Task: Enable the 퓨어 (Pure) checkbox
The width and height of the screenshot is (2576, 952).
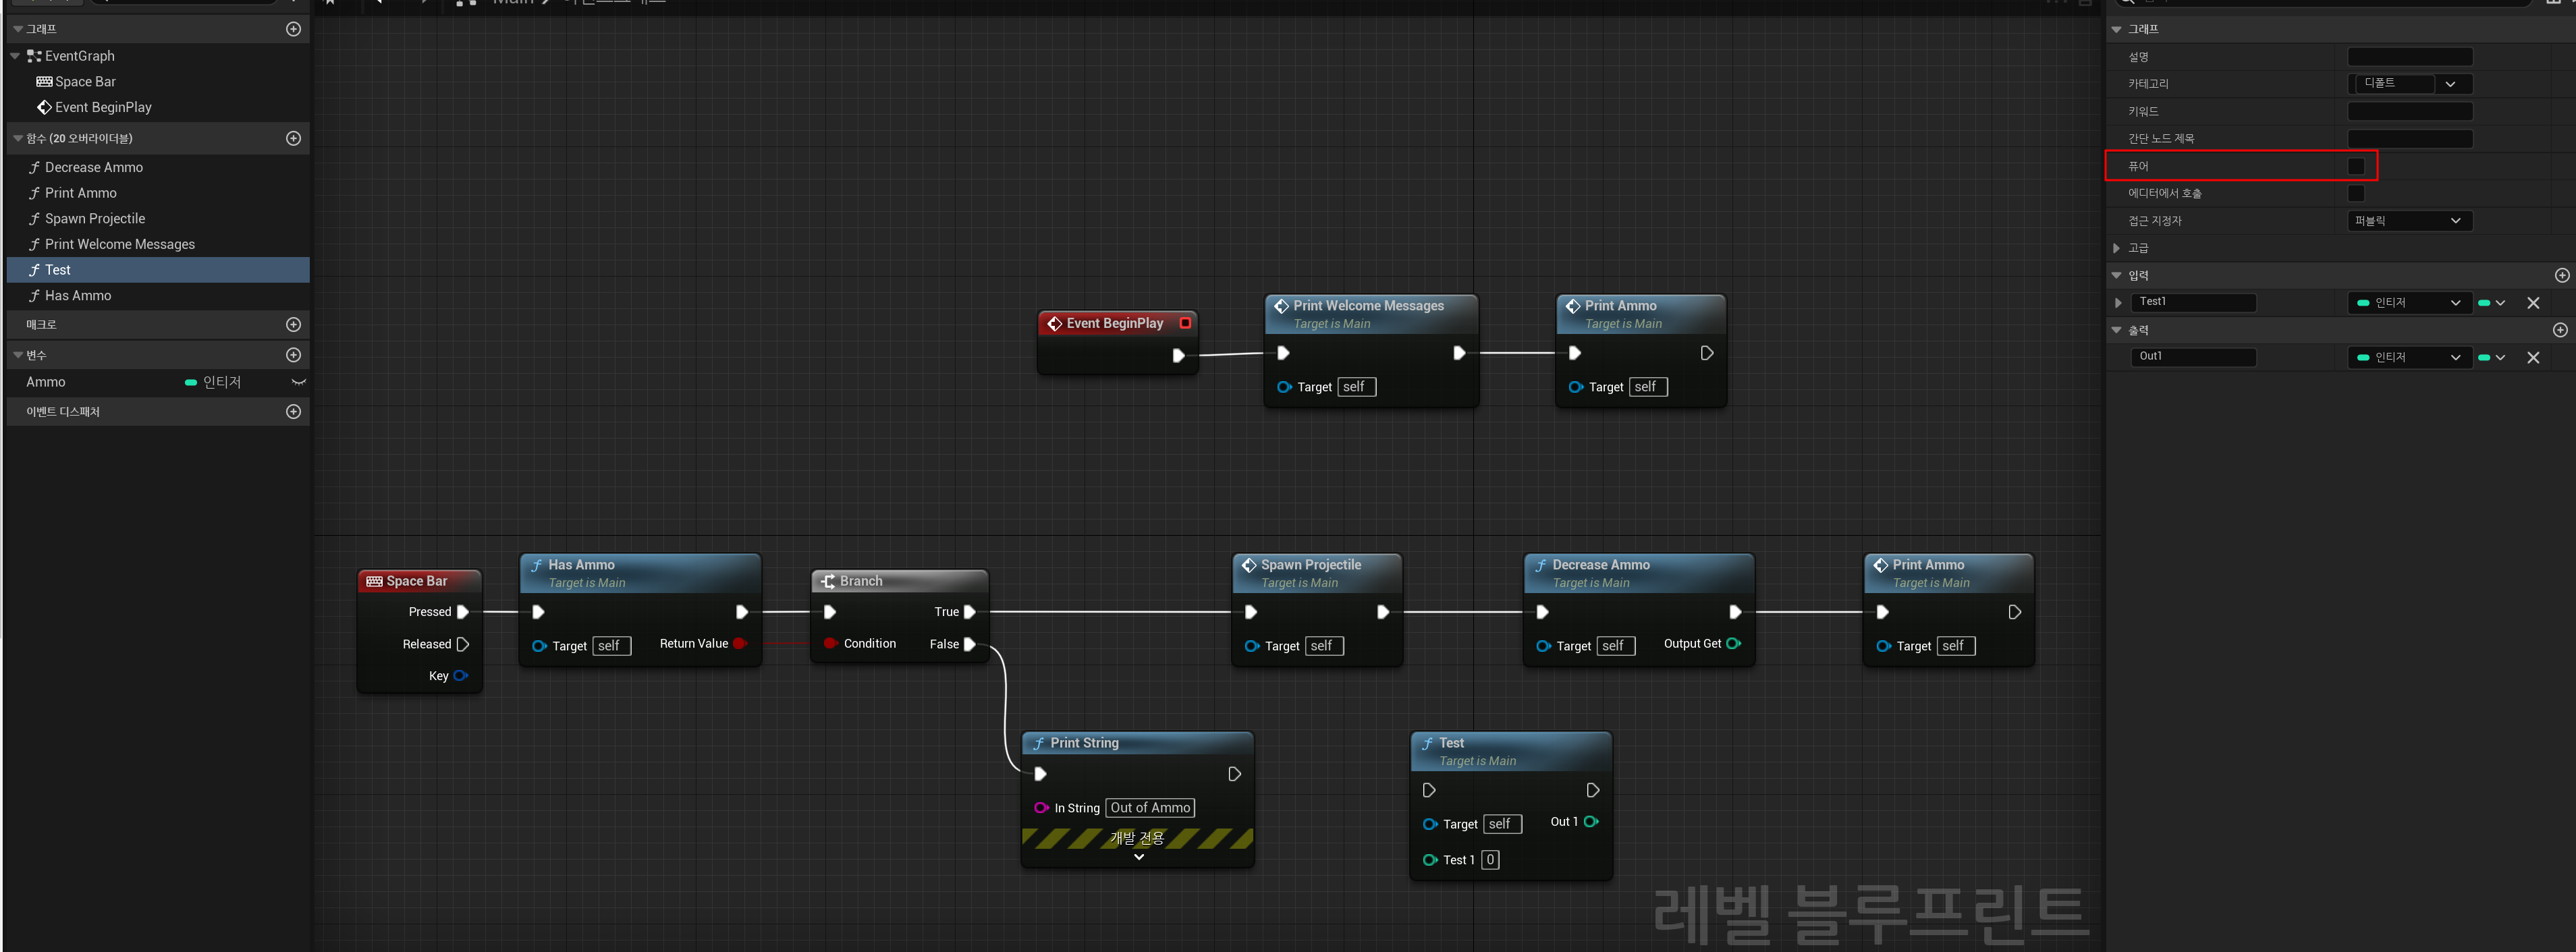Action: click(2355, 166)
